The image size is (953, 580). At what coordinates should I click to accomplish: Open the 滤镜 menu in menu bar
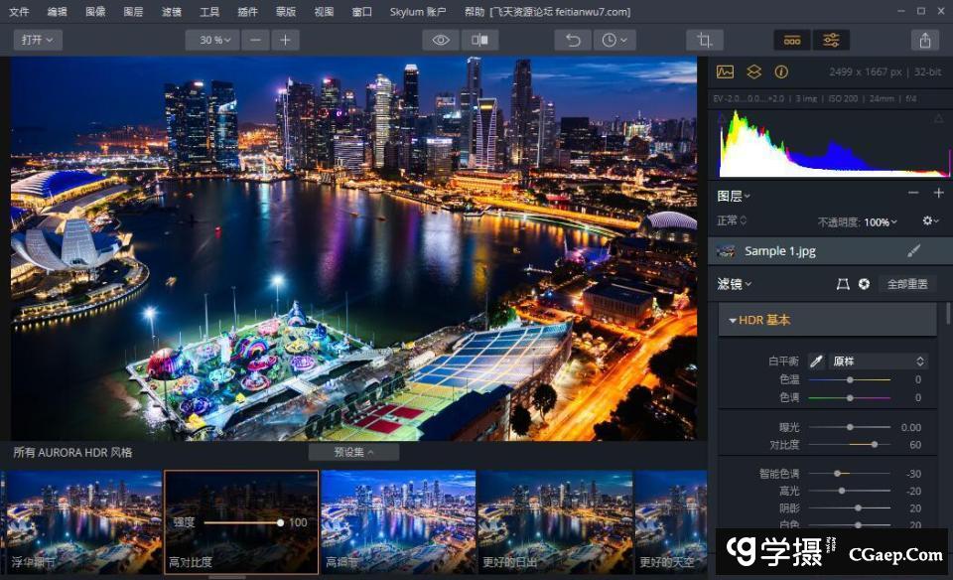(x=172, y=12)
